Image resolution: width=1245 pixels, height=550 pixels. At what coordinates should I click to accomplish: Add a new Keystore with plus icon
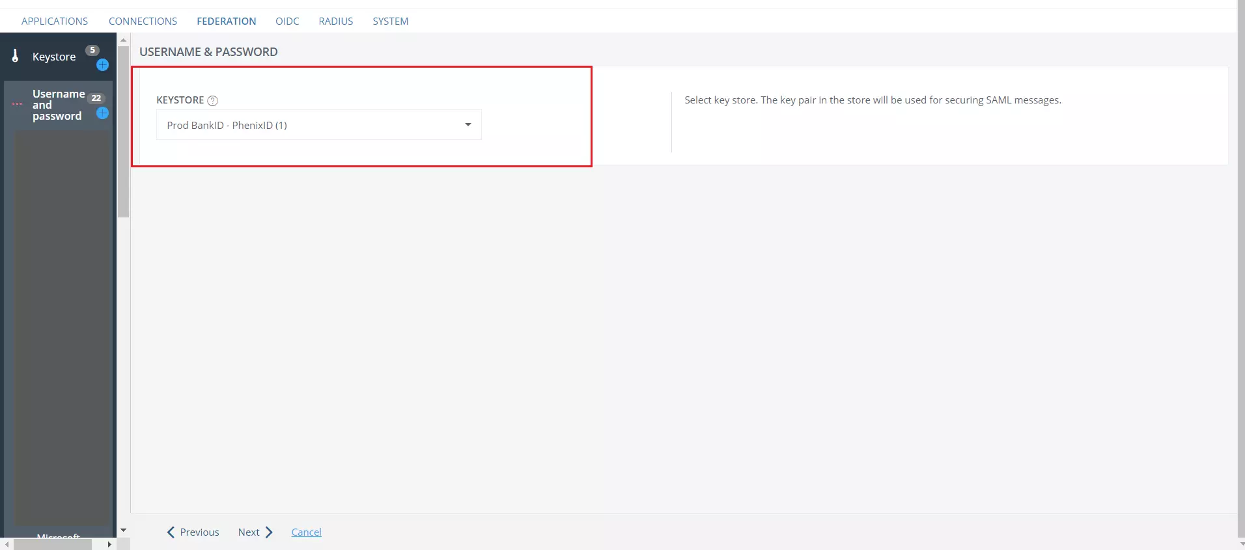coord(102,65)
